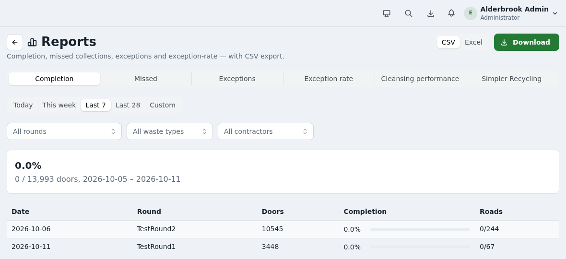Open search via magnifier icon
This screenshot has height=259, width=566.
tap(409, 13)
